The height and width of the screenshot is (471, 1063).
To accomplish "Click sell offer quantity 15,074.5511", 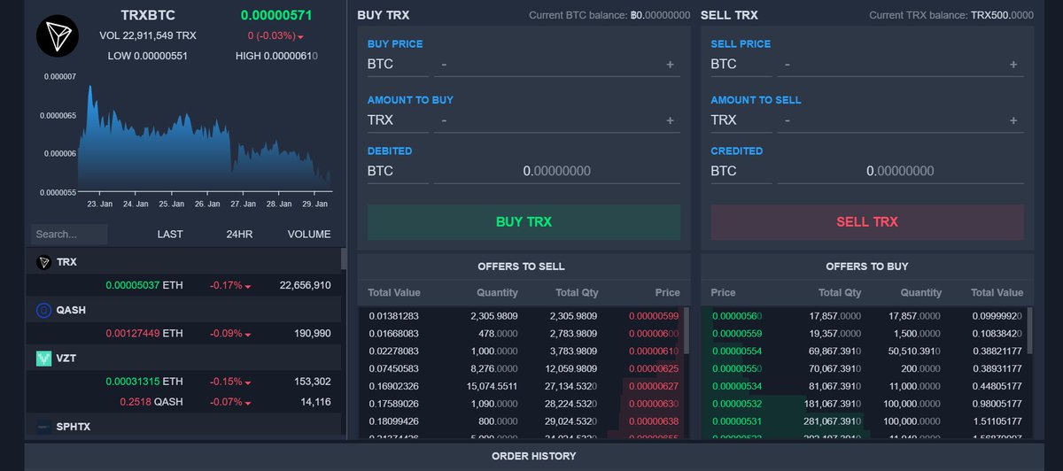I will pyautogui.click(x=491, y=385).
